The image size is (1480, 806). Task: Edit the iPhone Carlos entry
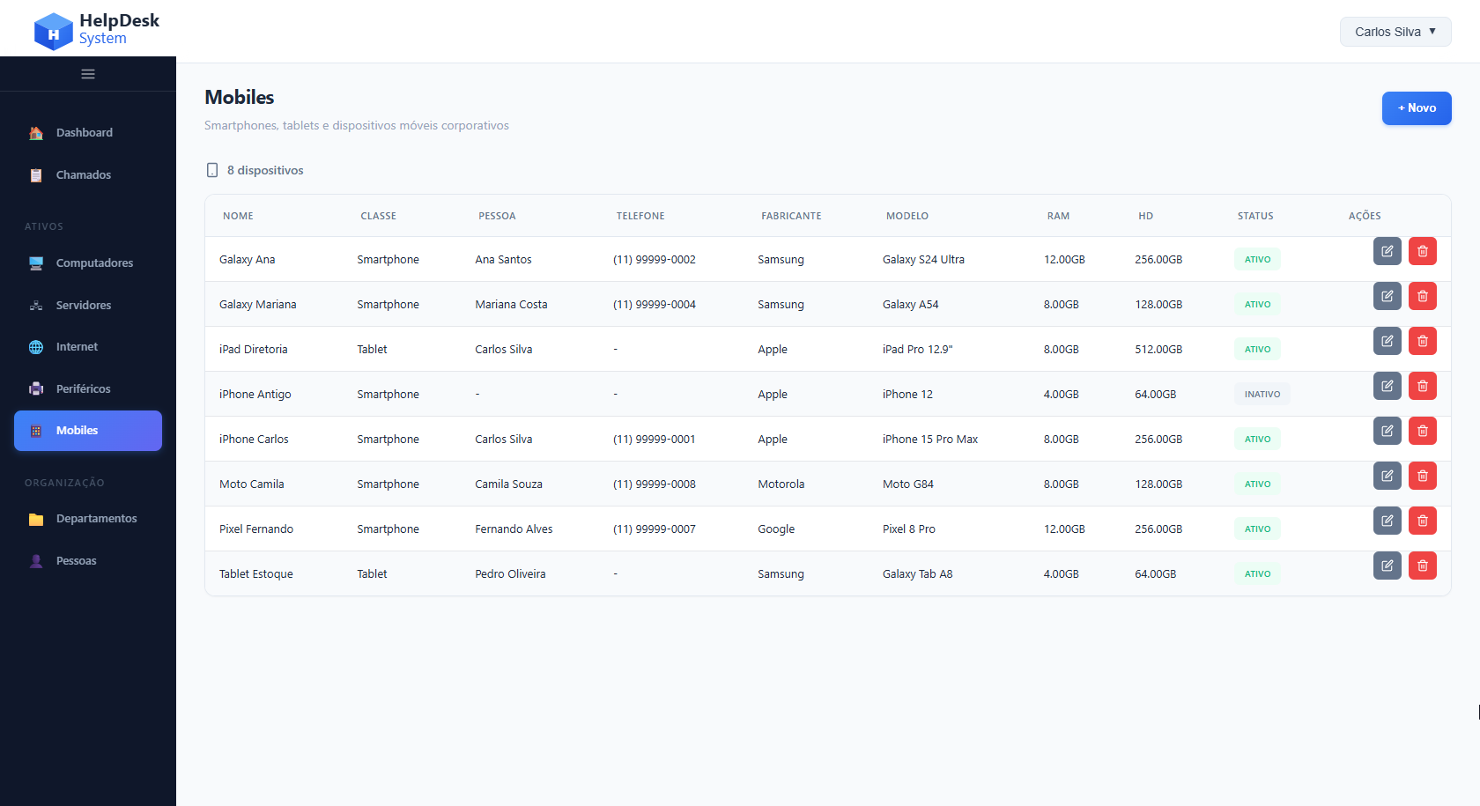tap(1387, 432)
